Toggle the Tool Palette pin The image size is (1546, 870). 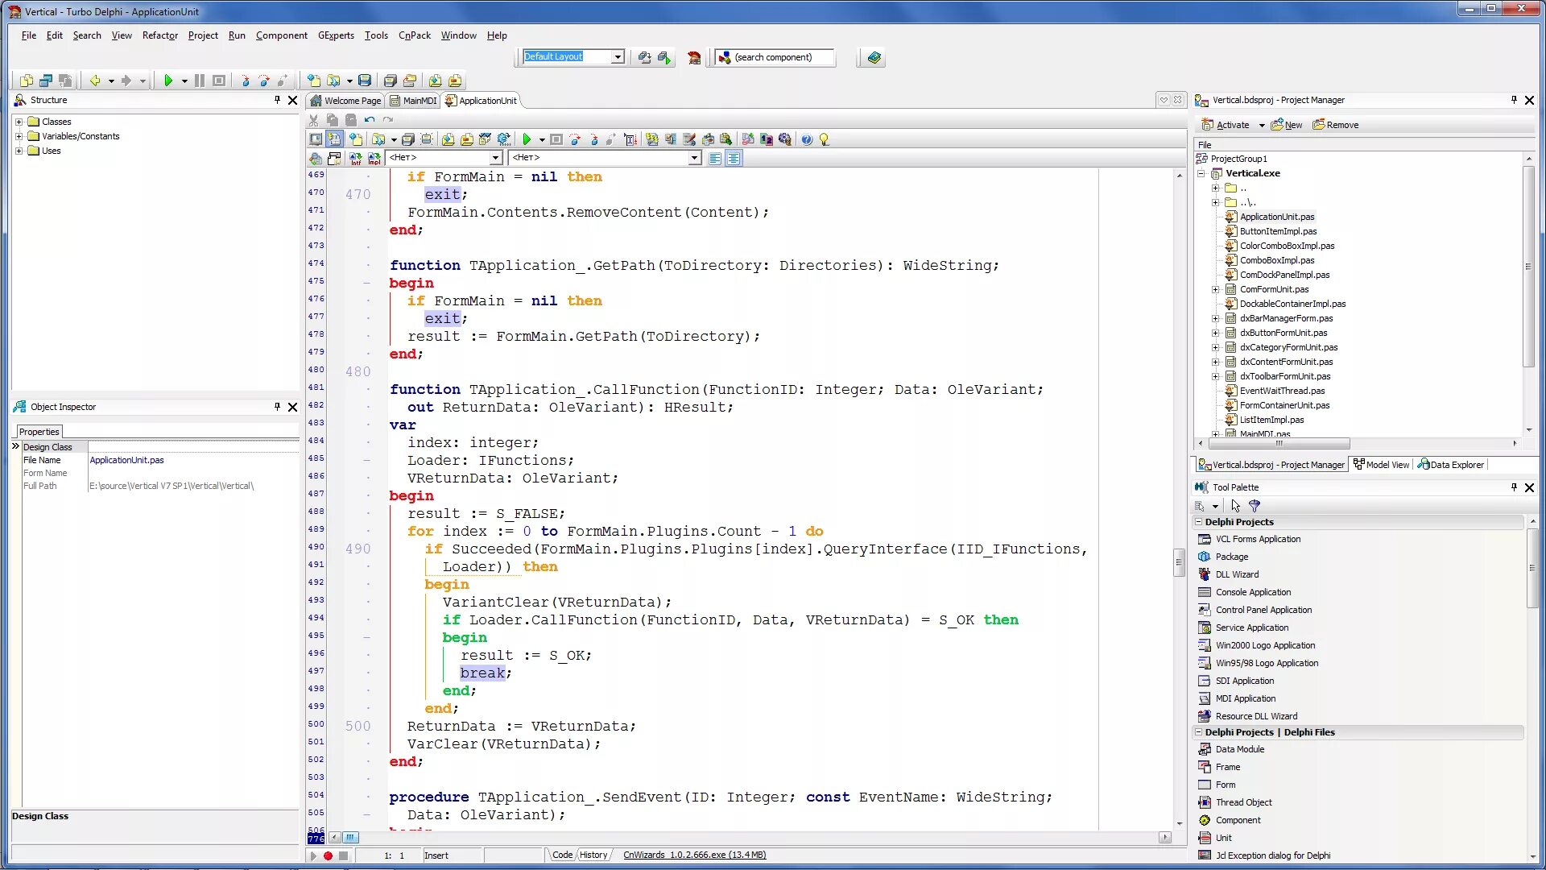pos(1514,487)
